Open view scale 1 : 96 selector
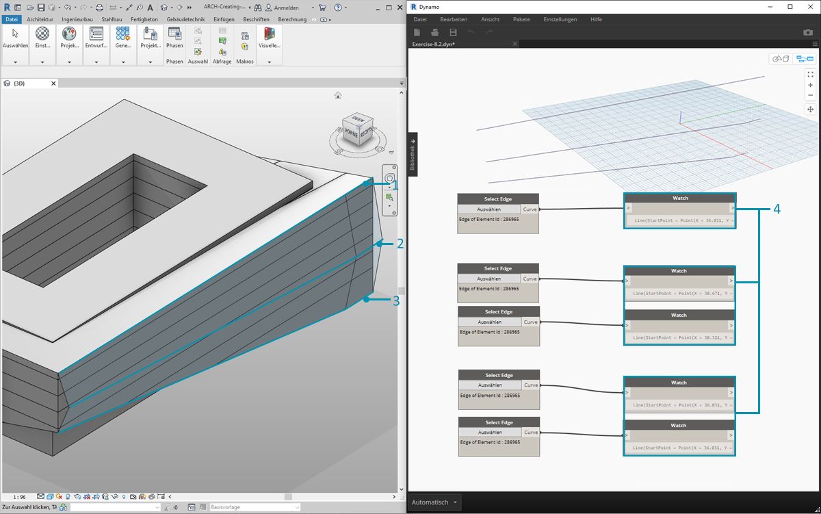The width and height of the screenshot is (821, 514). (18, 497)
